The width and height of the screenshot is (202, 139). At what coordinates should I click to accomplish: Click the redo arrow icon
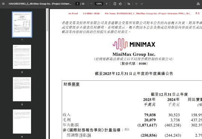pyautogui.click(x=142, y=4)
